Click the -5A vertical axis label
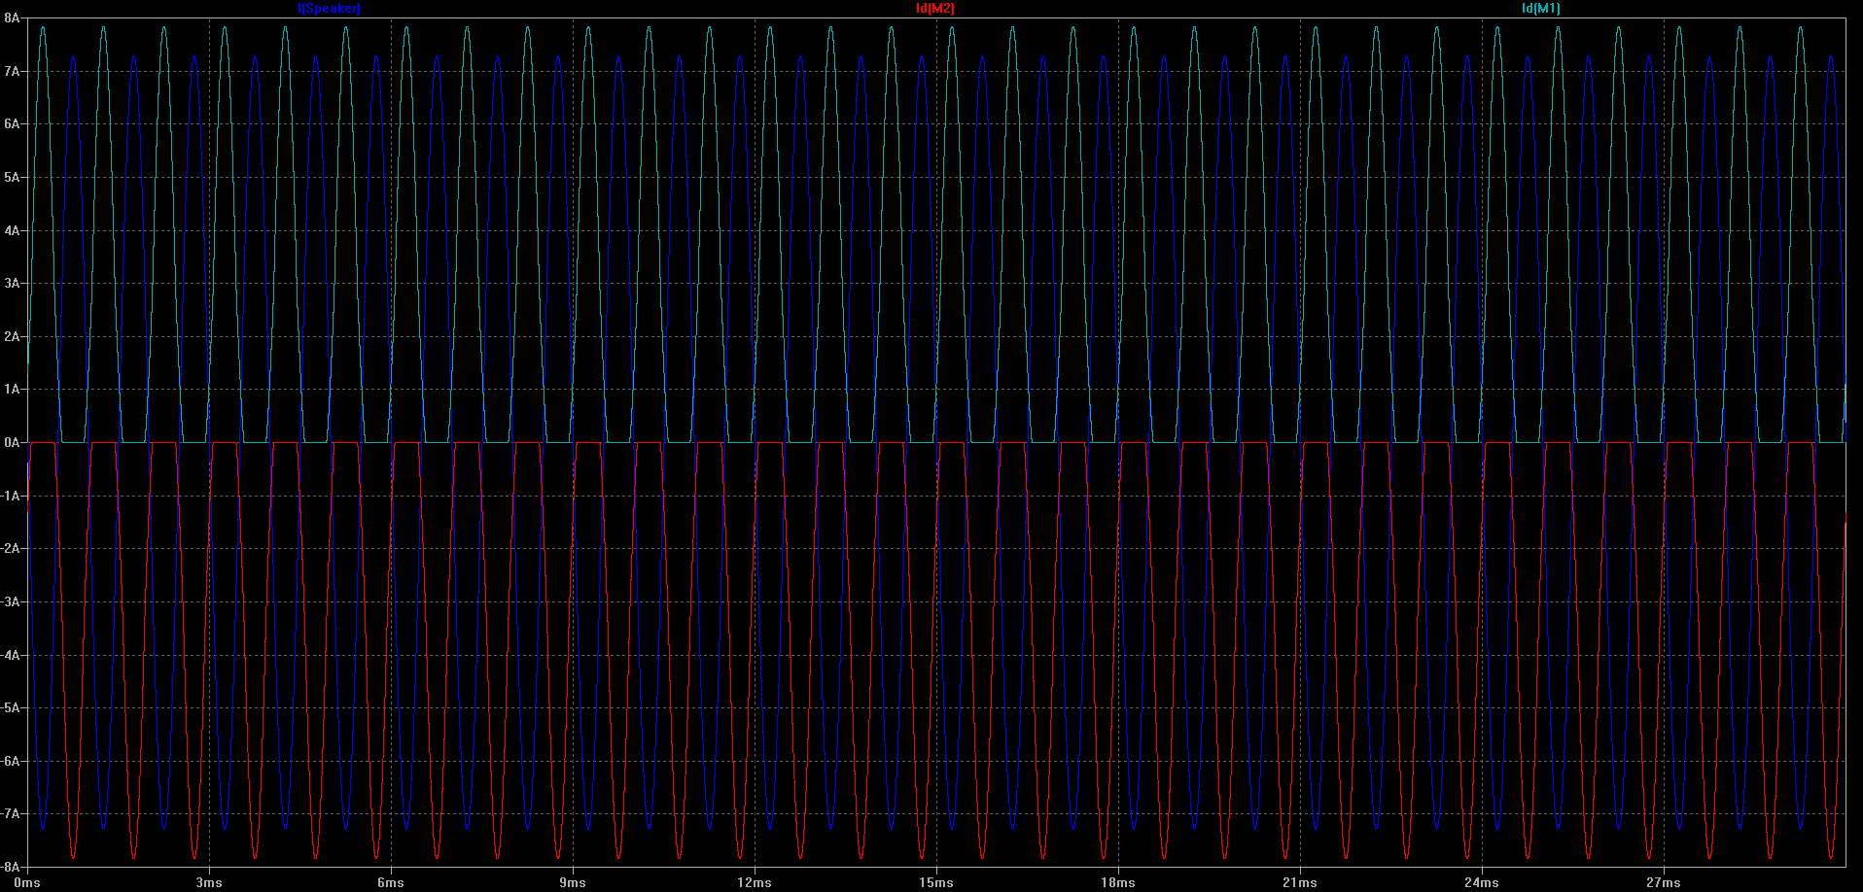Image resolution: width=1863 pixels, height=892 pixels. (10, 708)
